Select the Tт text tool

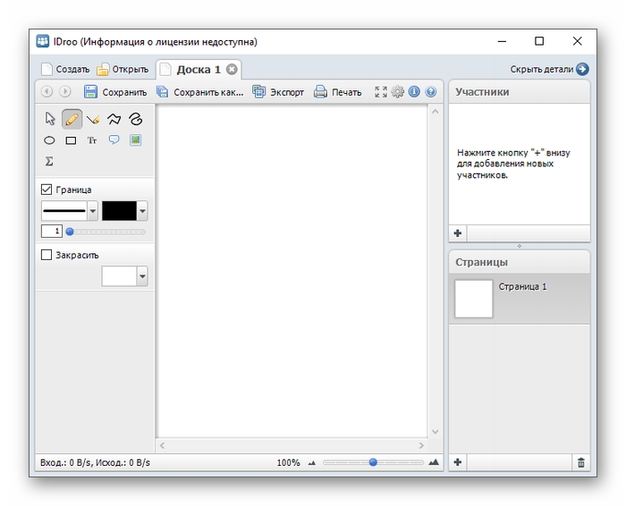pos(92,140)
